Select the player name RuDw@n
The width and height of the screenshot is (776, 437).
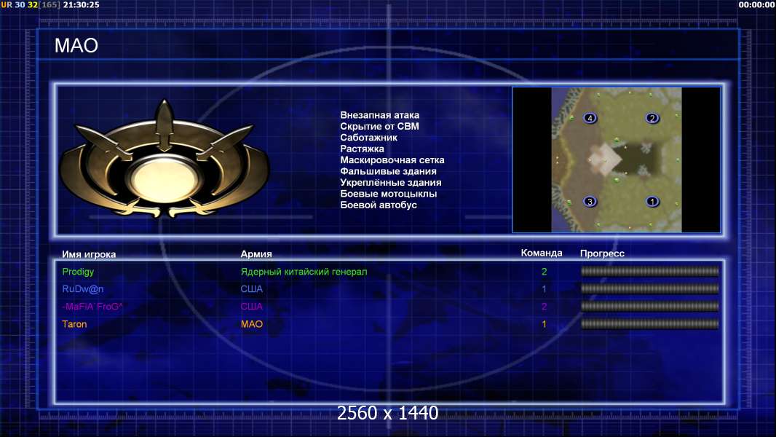tap(83, 289)
